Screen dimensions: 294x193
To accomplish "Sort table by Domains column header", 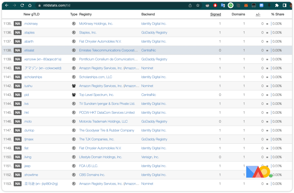I will pos(238,14).
